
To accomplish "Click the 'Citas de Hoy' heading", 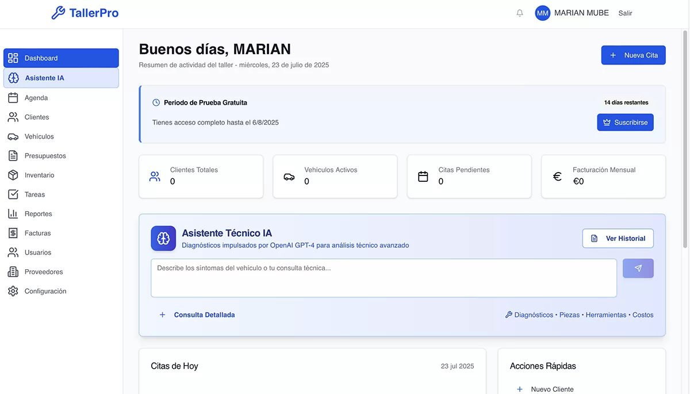I will tap(174, 366).
